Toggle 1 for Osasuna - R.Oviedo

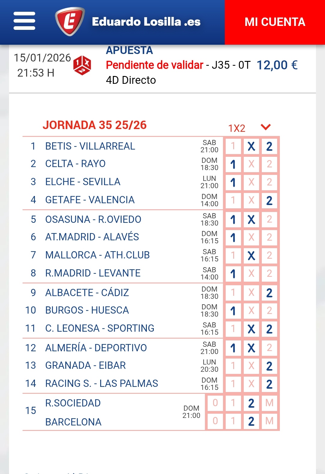233,220
